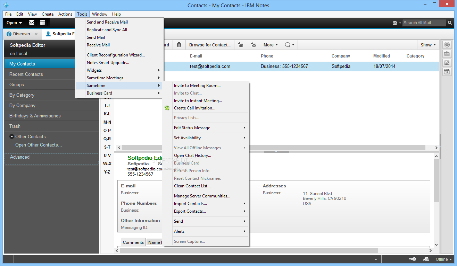Click in the Search All Mail field
457x266 pixels.
[x=424, y=23]
